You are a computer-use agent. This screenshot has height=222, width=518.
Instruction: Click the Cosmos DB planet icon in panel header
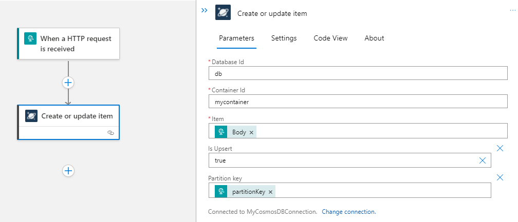[x=223, y=12]
